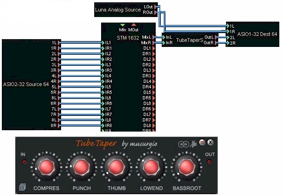Click the BASSROOT knob
283x196 pixels.
pyautogui.click(x=187, y=167)
